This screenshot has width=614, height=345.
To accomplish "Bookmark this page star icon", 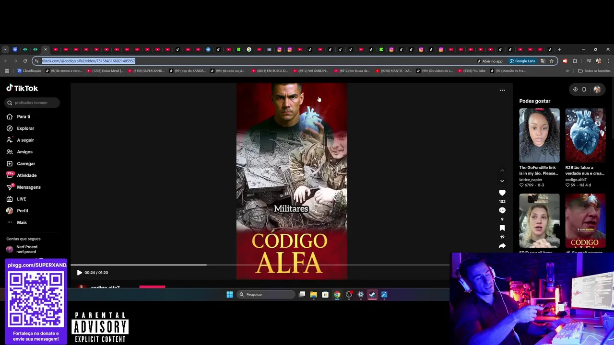I will 552,61.
